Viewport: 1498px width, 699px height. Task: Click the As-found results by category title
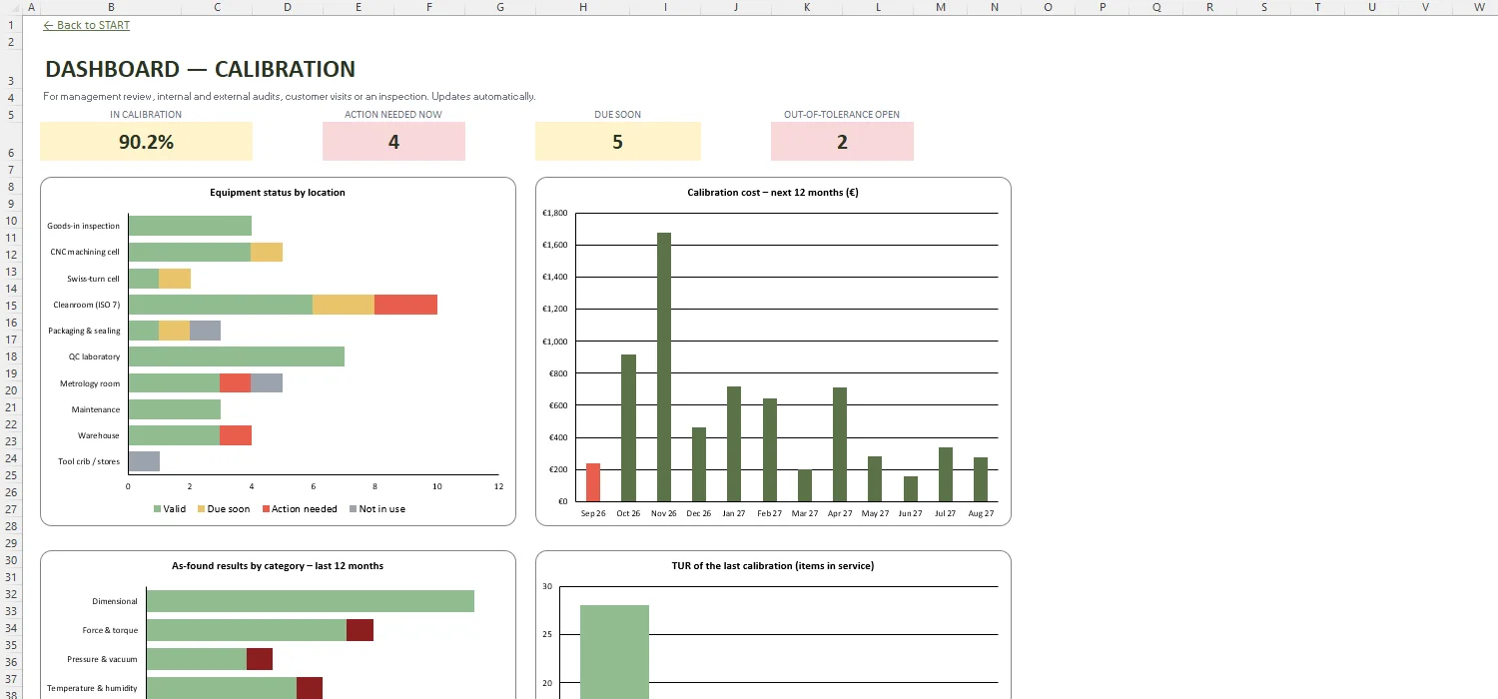click(278, 566)
